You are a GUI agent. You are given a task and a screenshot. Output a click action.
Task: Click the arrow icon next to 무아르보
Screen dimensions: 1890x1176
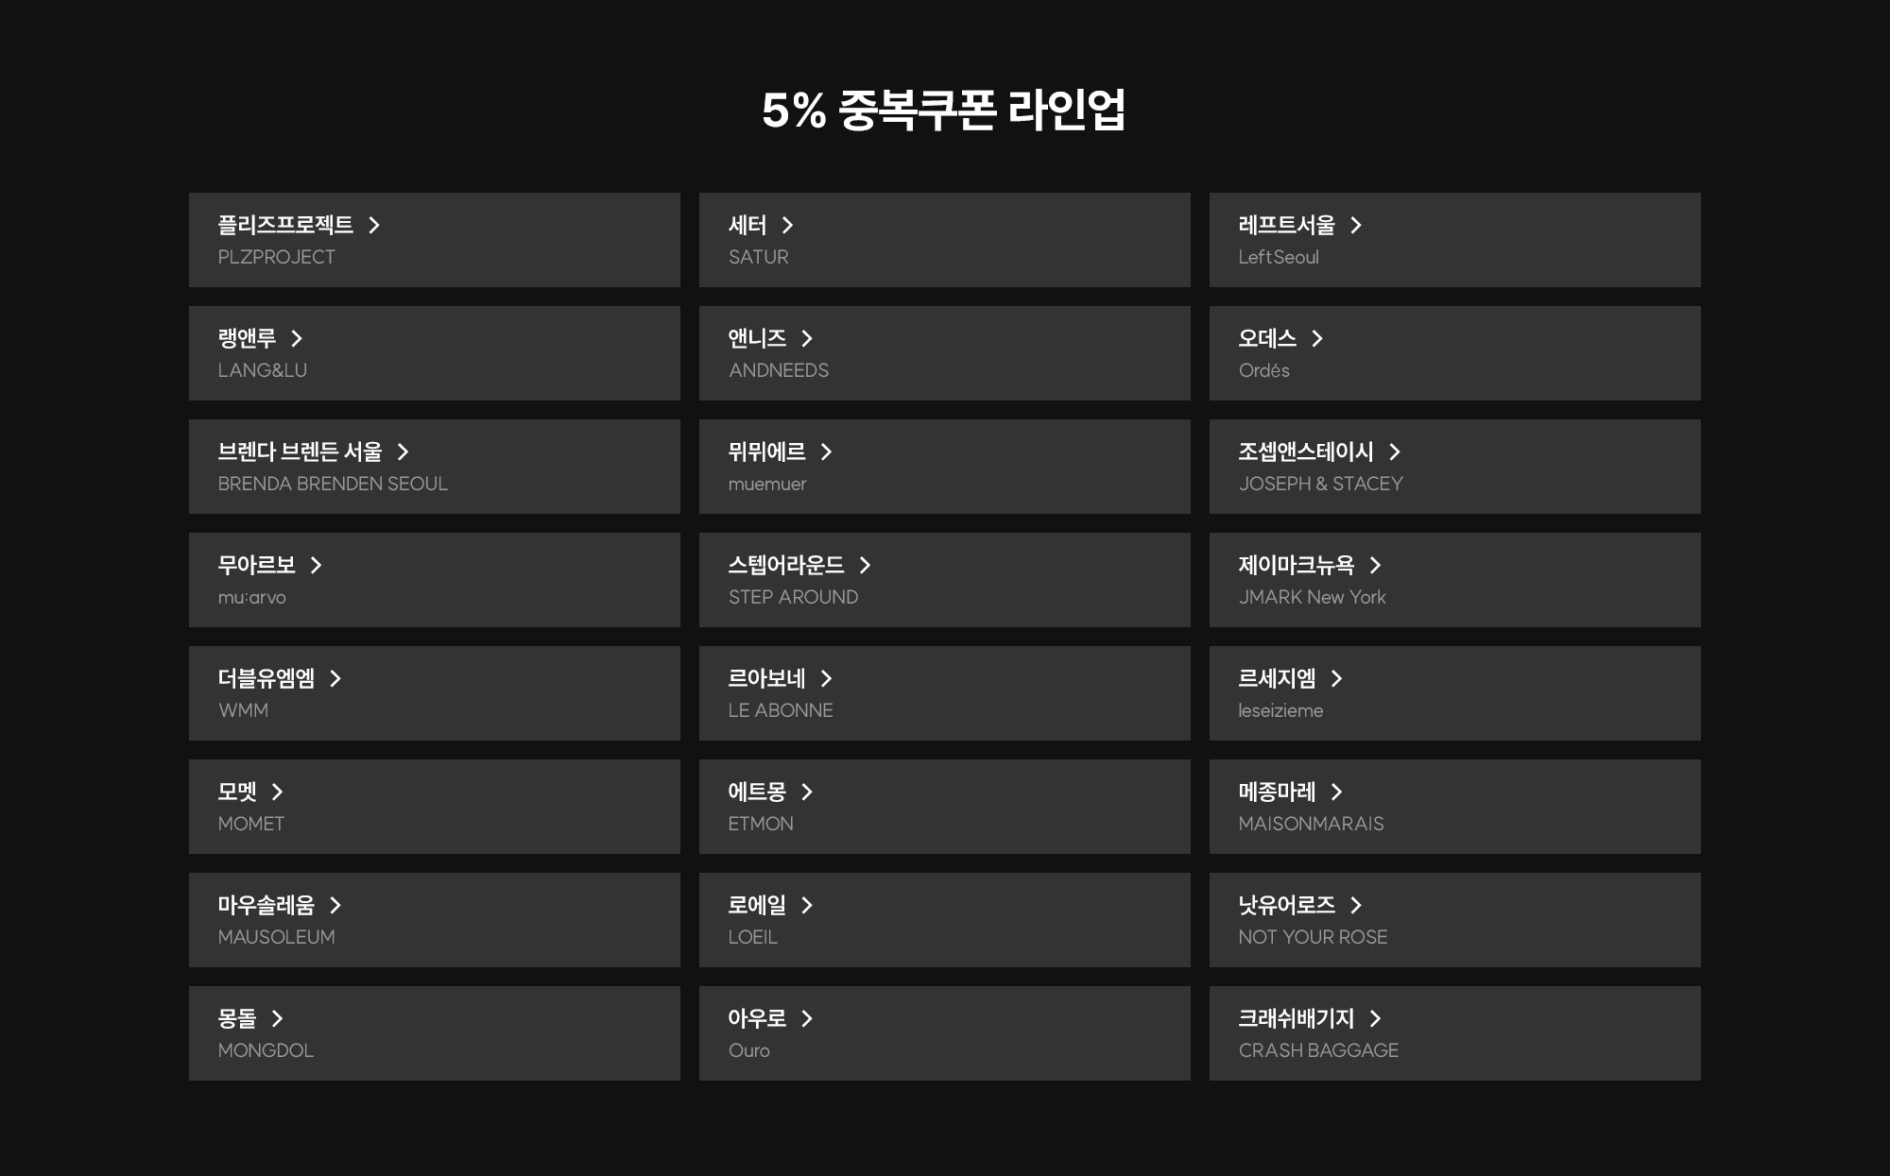click(317, 565)
